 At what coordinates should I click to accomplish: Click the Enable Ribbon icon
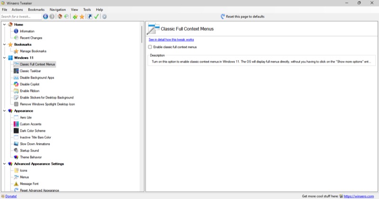16,91
